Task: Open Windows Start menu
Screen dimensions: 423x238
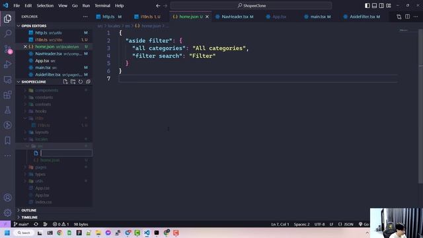Action: click(7, 233)
